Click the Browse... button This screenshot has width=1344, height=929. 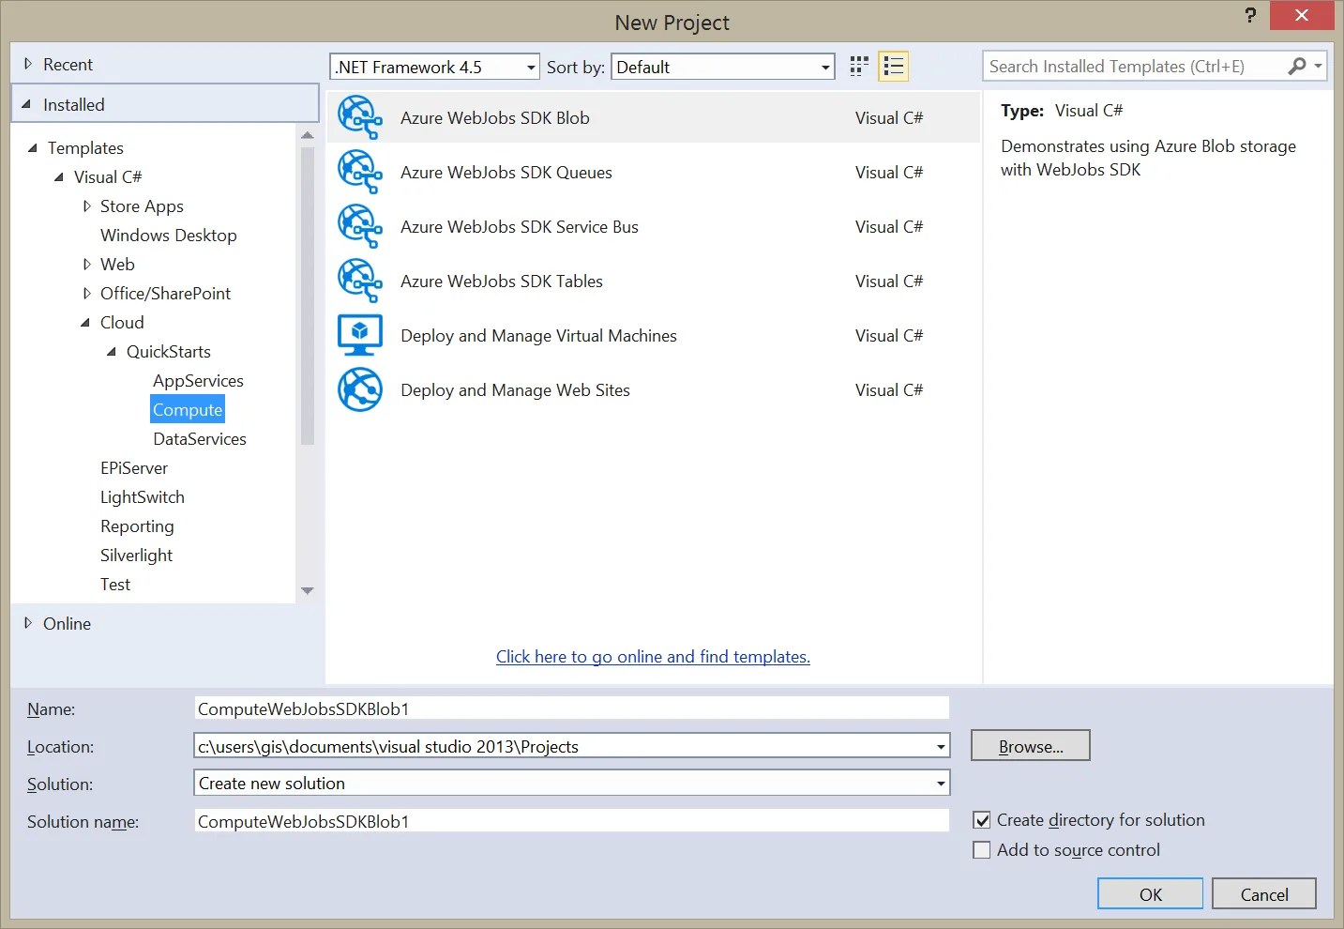click(1031, 746)
